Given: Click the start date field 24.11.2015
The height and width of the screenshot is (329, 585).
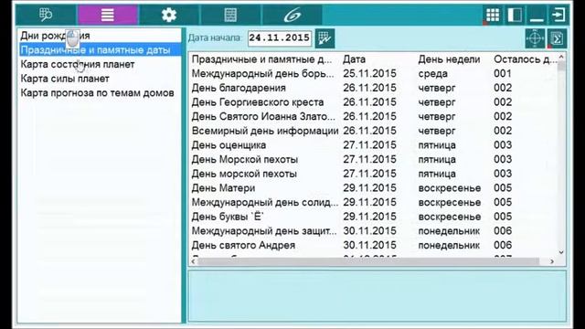Looking at the screenshot, I should [x=280, y=38].
